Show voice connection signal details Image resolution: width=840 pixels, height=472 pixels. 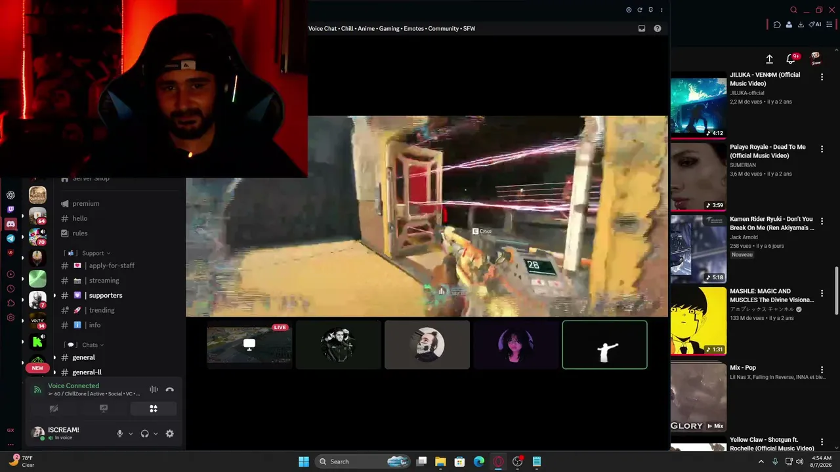click(37, 389)
